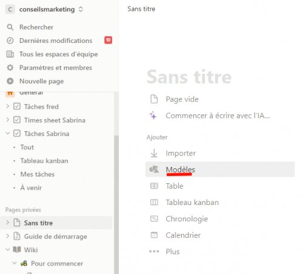Click the magnifier icon beside Rechercher

[10, 27]
